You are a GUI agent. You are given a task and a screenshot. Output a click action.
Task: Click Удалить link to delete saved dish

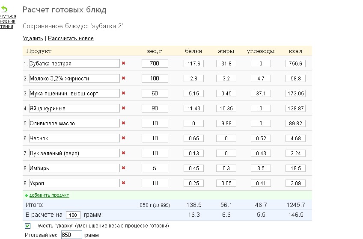[x=33, y=38]
